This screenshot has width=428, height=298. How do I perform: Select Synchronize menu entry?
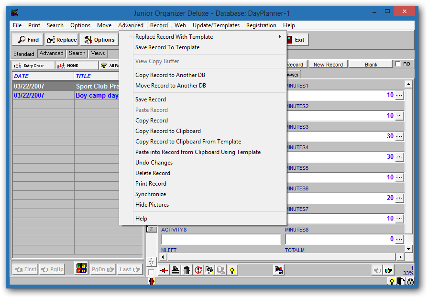[209, 194]
